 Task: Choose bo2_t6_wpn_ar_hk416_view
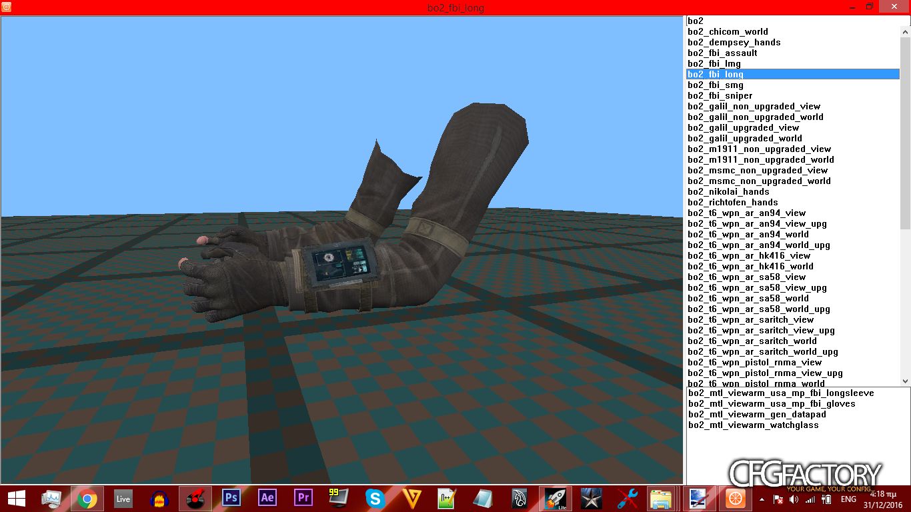point(794,256)
